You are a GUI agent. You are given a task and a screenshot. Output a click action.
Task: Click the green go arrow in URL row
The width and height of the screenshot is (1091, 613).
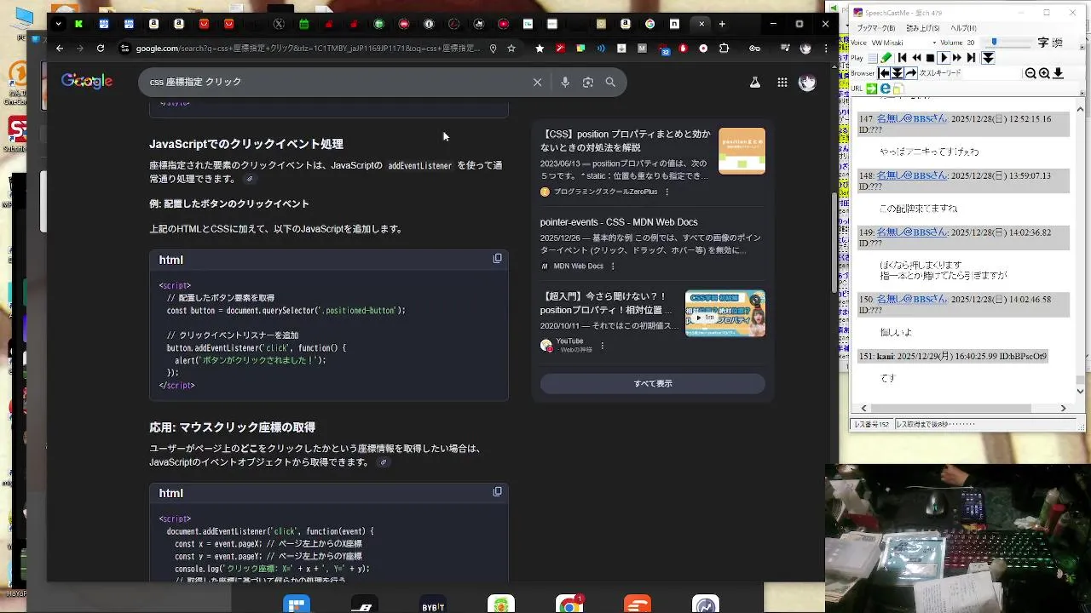coord(872,89)
